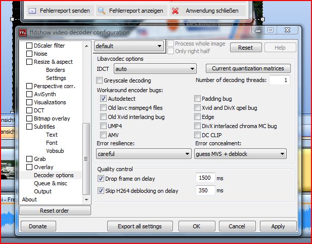Open the Subtitles Font settings page

pos(52,143)
